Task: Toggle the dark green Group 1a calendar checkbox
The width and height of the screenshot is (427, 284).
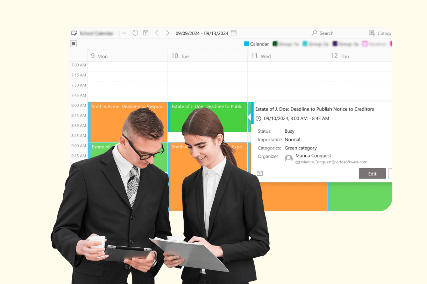Action: [275, 44]
